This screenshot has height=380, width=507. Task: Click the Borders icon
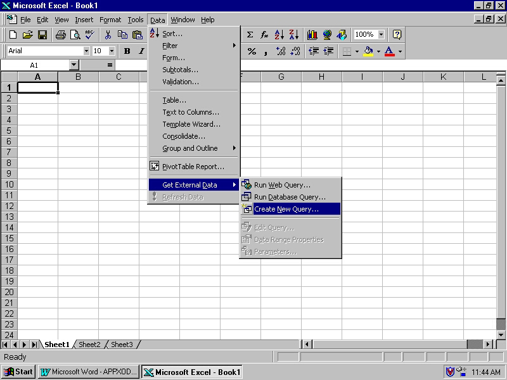[347, 51]
